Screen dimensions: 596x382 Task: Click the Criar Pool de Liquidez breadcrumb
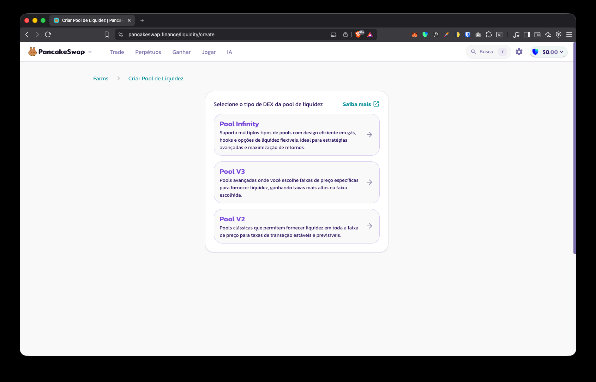[x=156, y=79]
